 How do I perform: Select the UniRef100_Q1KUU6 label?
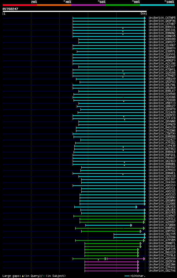click(x=162, y=73)
